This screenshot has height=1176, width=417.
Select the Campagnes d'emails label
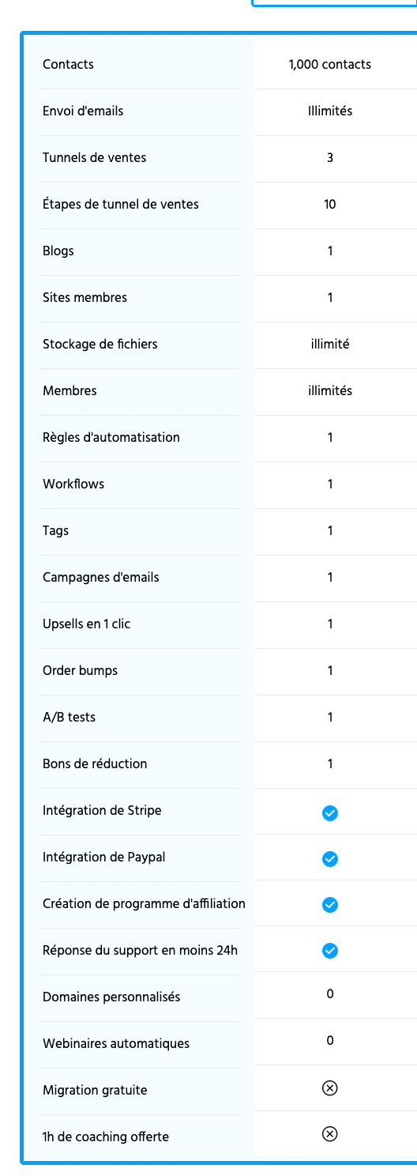tap(101, 577)
